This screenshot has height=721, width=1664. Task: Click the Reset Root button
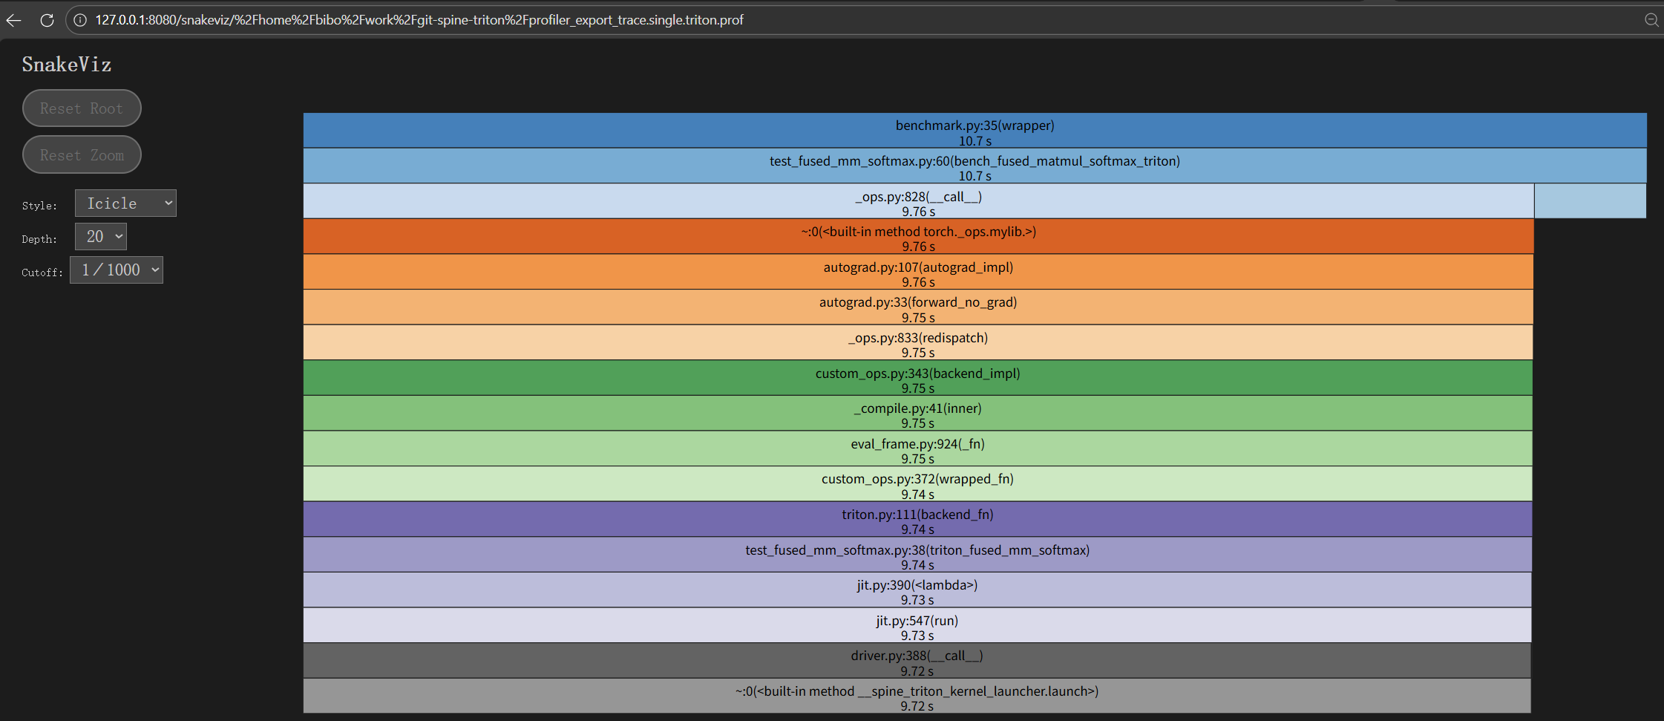(82, 108)
